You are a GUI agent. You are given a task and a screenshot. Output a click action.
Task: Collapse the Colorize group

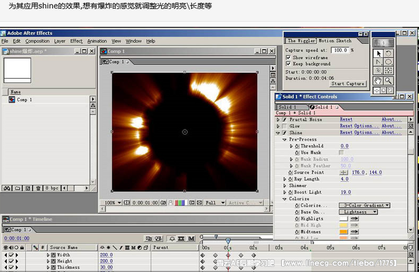284,199
